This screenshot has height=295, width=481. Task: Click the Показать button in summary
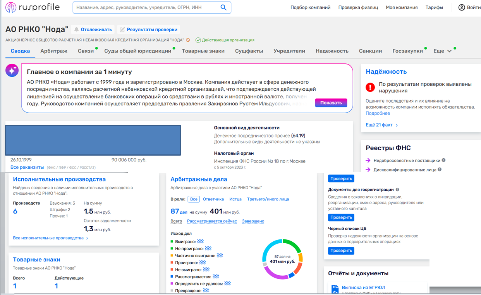pyautogui.click(x=331, y=103)
